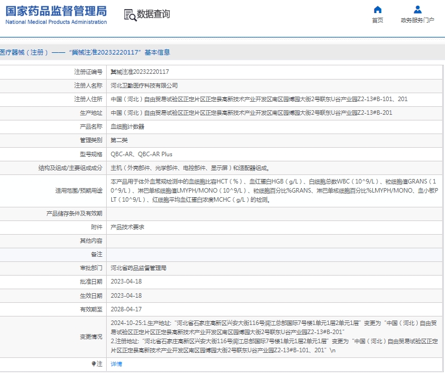Click the 其他内容 label
The image size is (445, 375).
91,241
